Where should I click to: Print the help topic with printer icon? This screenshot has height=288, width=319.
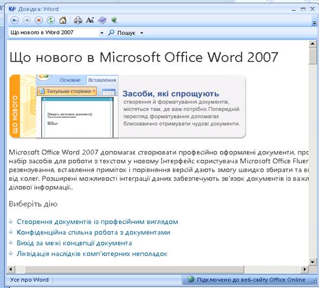point(78,20)
